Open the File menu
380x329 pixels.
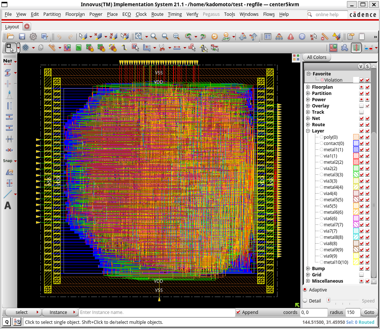point(8,14)
